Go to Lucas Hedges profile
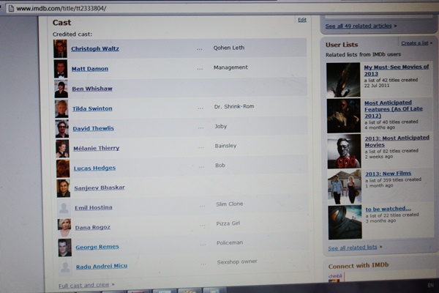Screen dimensions: 439x293 point(94,168)
